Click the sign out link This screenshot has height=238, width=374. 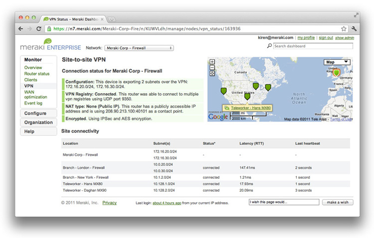click(326, 38)
